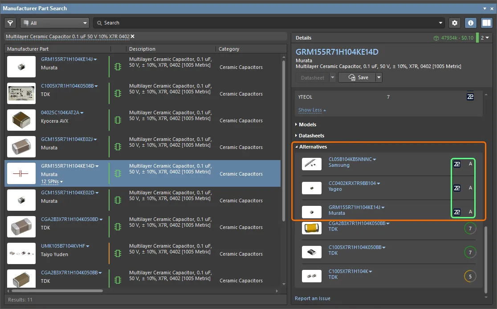This screenshot has width=497, height=309.
Task: Click the filter funnel icon
Action: coord(10,23)
